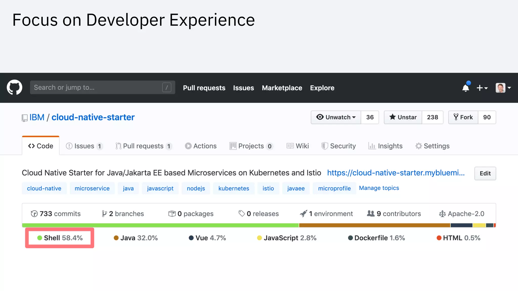This screenshot has width=518, height=291.
Task: Switch to the repository Pull requests tab
Action: pos(144,146)
